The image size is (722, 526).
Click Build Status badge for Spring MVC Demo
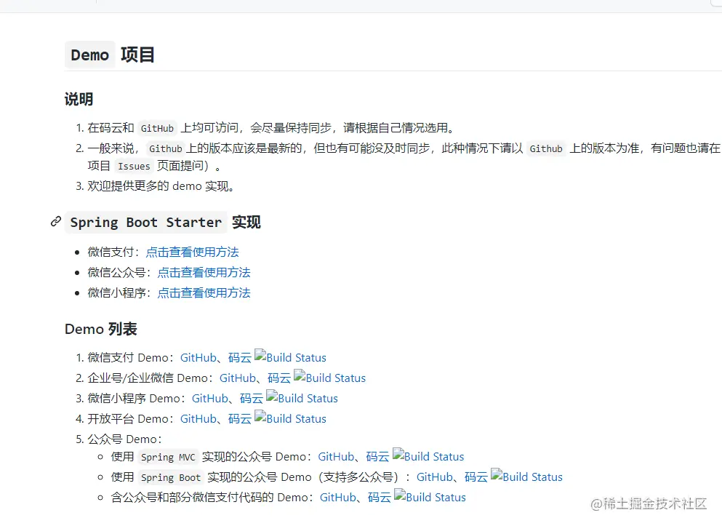tap(428, 455)
